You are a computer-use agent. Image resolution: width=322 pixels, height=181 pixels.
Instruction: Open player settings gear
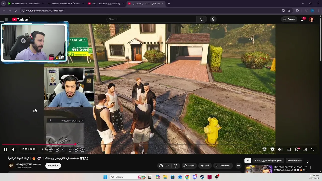click(x=297, y=149)
